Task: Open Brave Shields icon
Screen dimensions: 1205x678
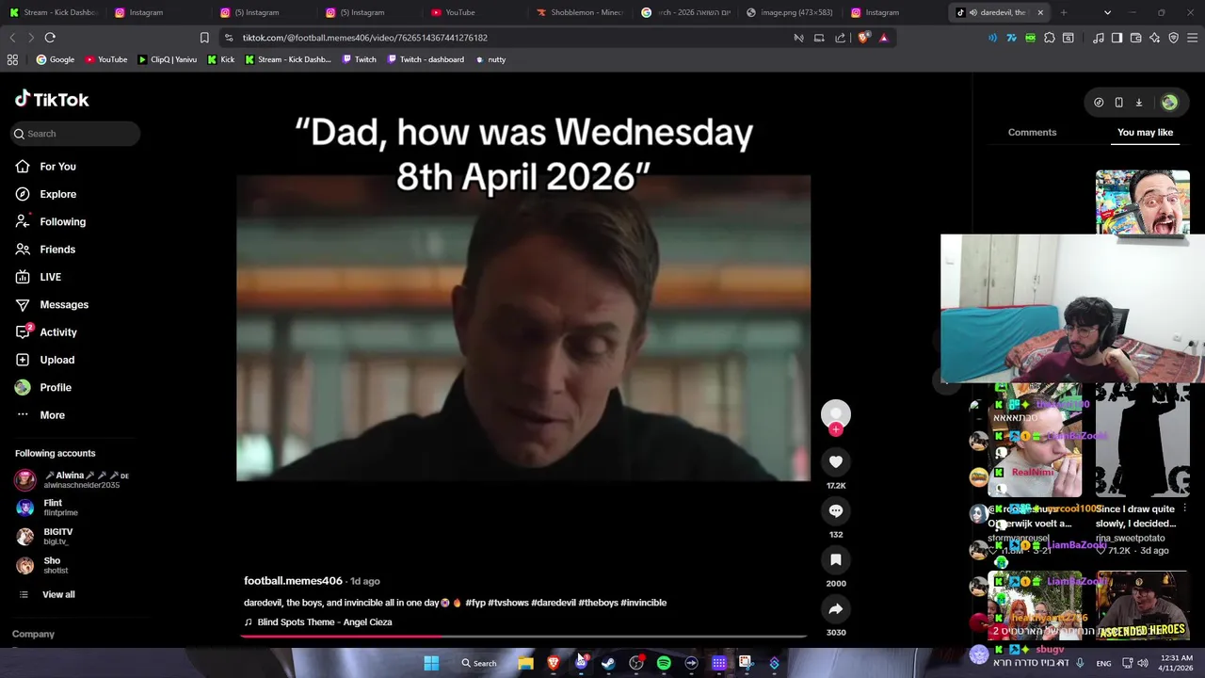Action: [863, 38]
